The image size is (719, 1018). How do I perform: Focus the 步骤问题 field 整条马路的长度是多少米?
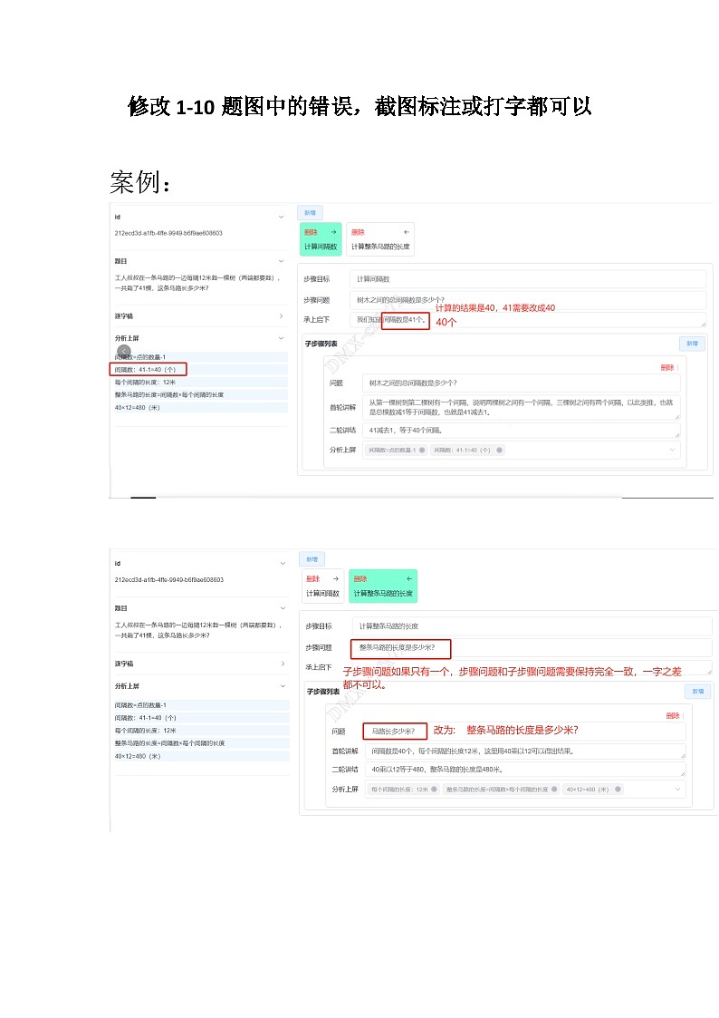pyautogui.click(x=532, y=648)
